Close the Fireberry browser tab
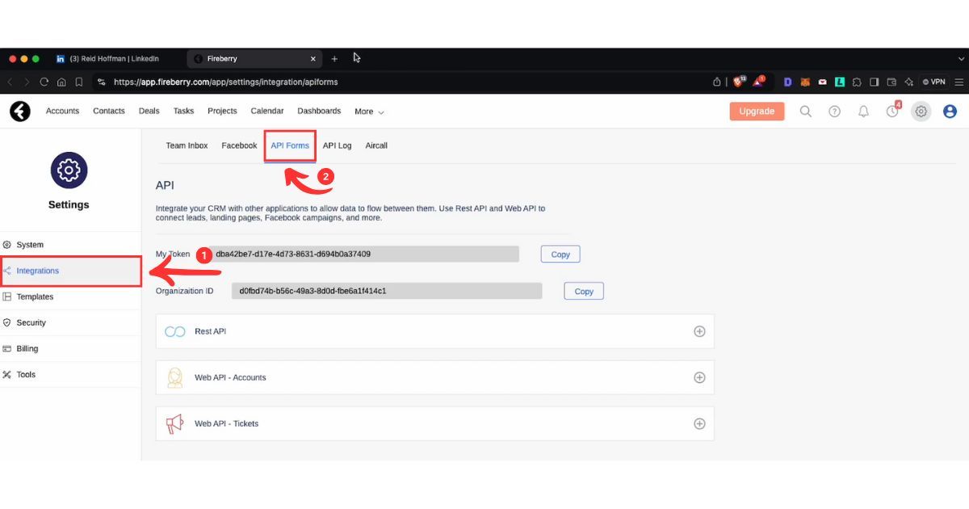Image resolution: width=969 pixels, height=509 pixels. [314, 59]
